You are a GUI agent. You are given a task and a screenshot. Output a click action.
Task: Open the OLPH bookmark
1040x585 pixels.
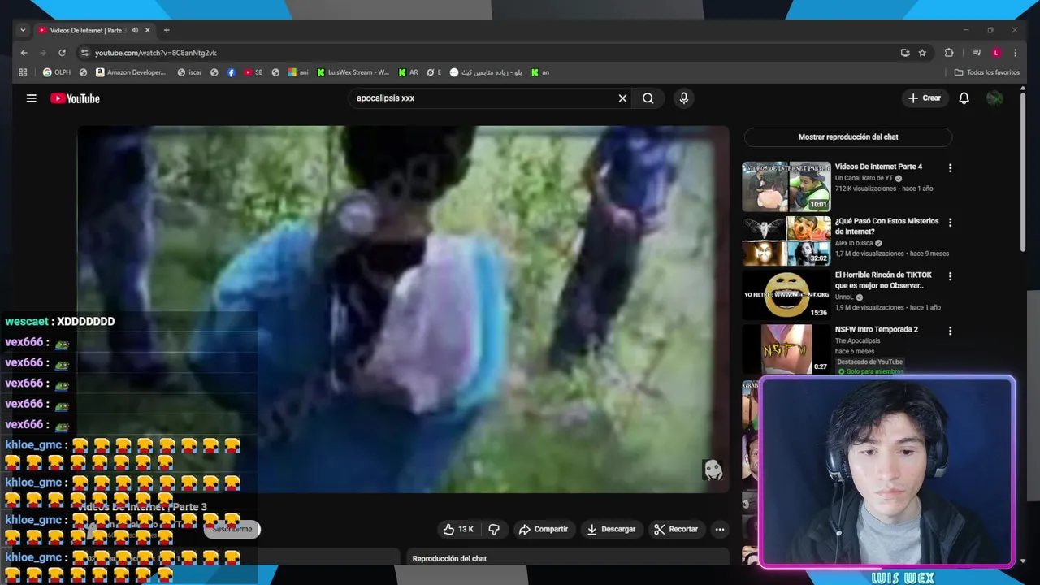tap(57, 72)
